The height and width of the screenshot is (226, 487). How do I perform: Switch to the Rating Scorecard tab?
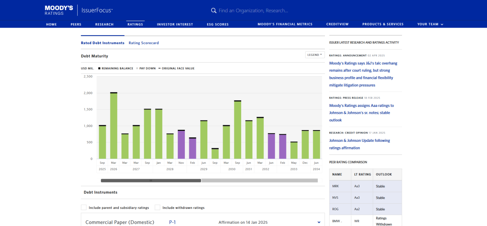click(x=143, y=43)
